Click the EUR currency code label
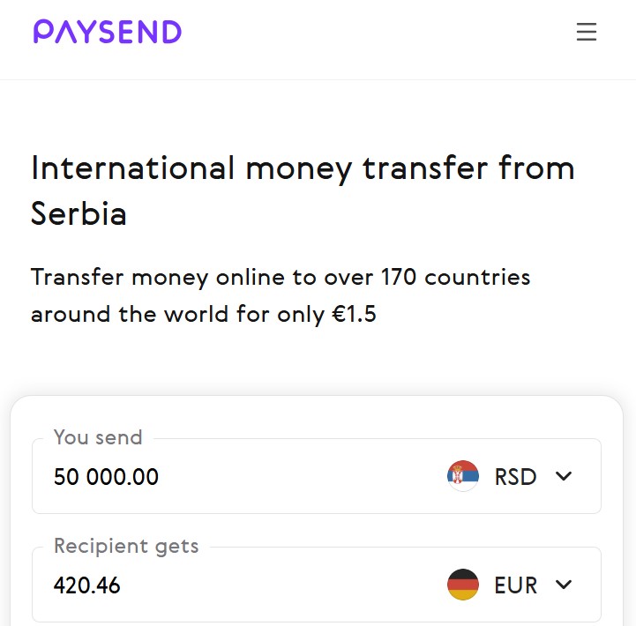The height and width of the screenshot is (626, 636). 515,585
